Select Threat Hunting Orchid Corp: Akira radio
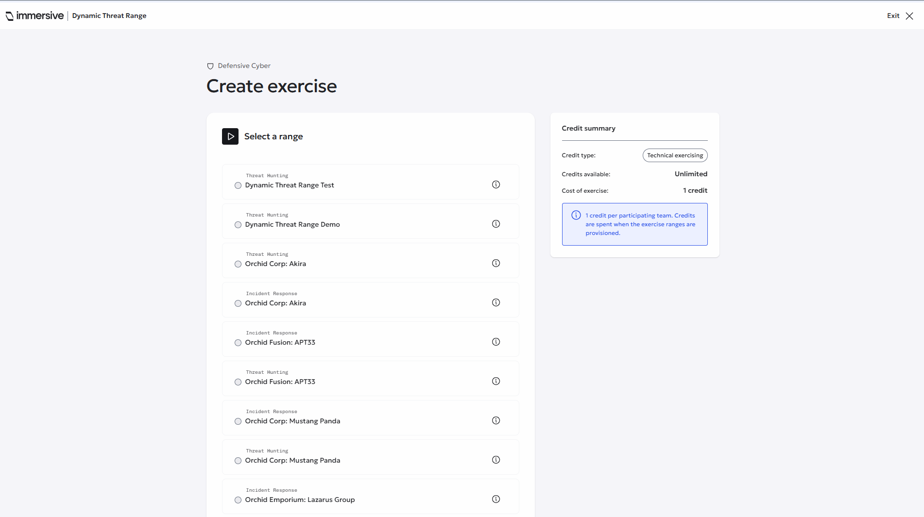This screenshot has height=517, width=924. coord(238,264)
